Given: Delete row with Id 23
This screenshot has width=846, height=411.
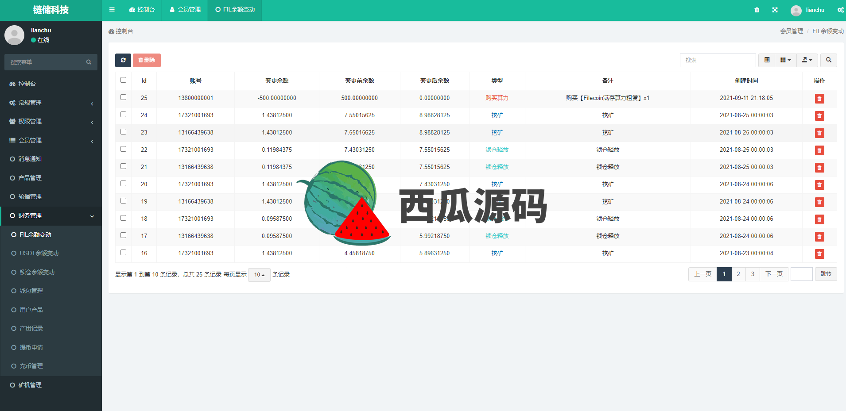Looking at the screenshot, I should pyautogui.click(x=819, y=133).
